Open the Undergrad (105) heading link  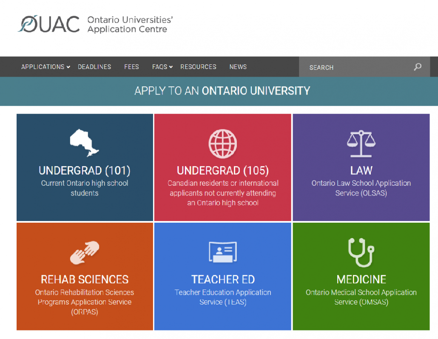point(223,171)
